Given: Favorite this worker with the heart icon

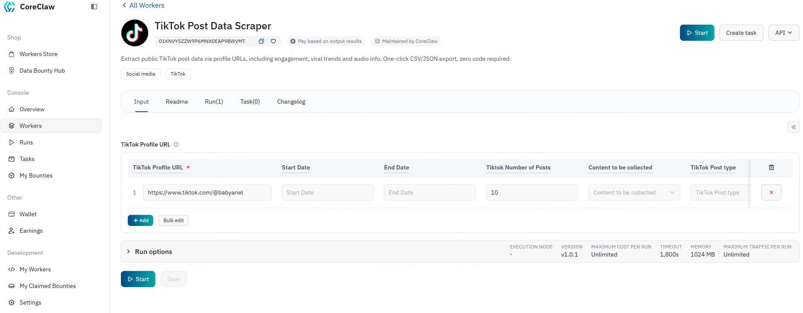Looking at the screenshot, I should pyautogui.click(x=273, y=41).
